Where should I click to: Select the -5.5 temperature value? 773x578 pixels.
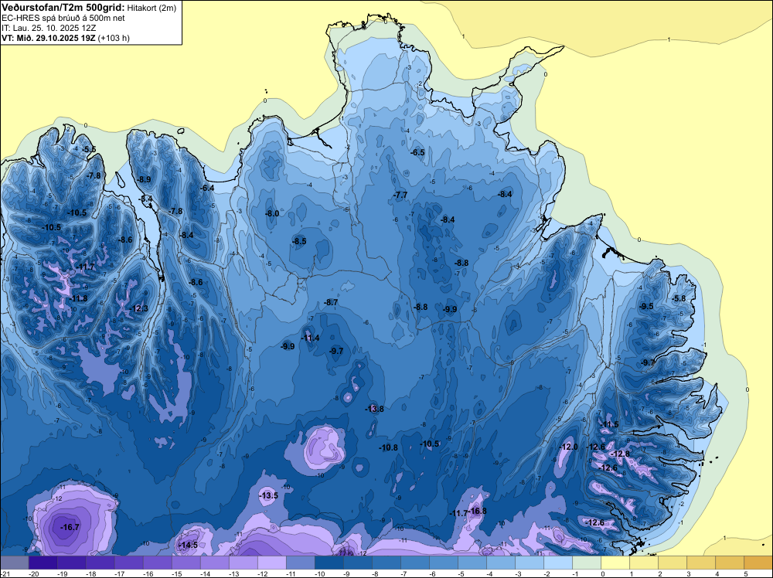[x=89, y=149]
